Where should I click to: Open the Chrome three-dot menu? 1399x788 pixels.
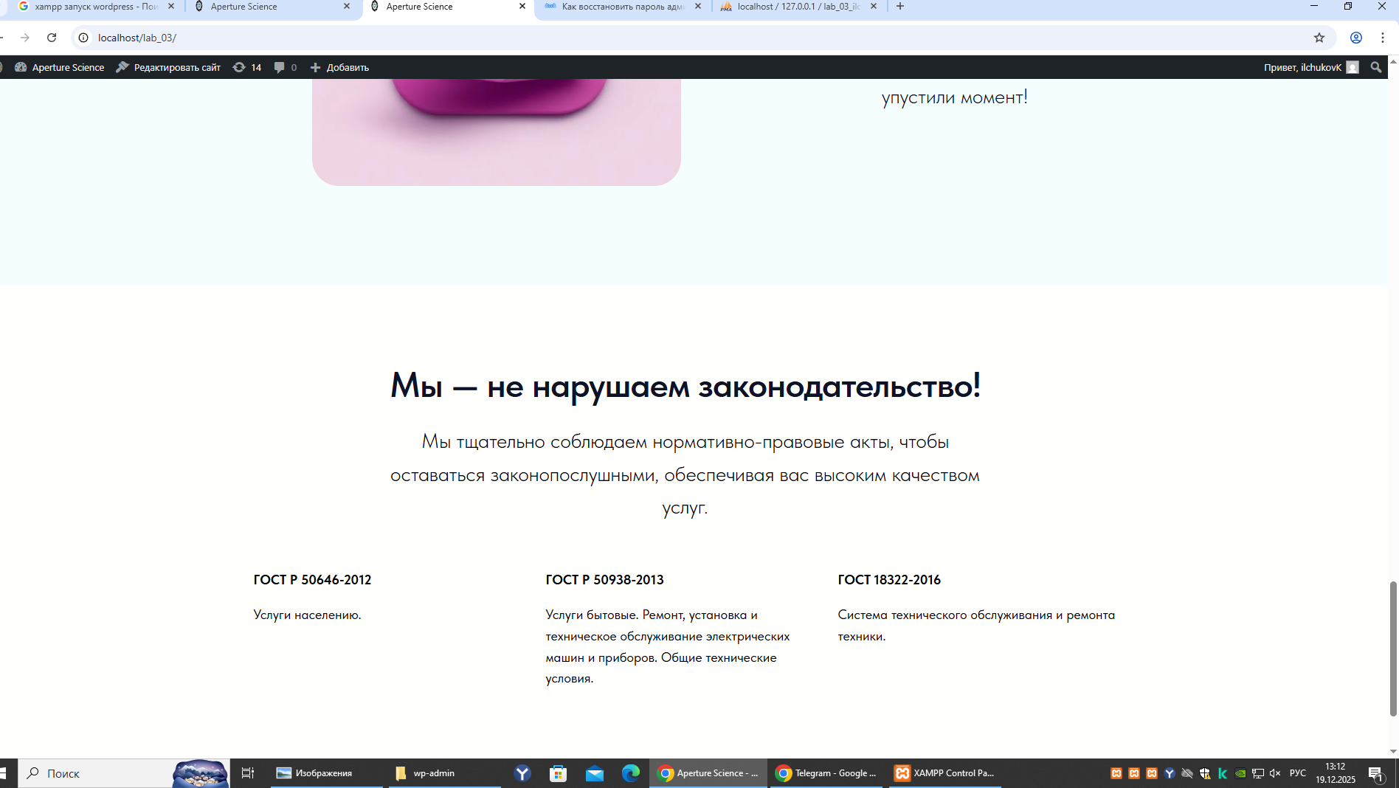tap(1383, 38)
